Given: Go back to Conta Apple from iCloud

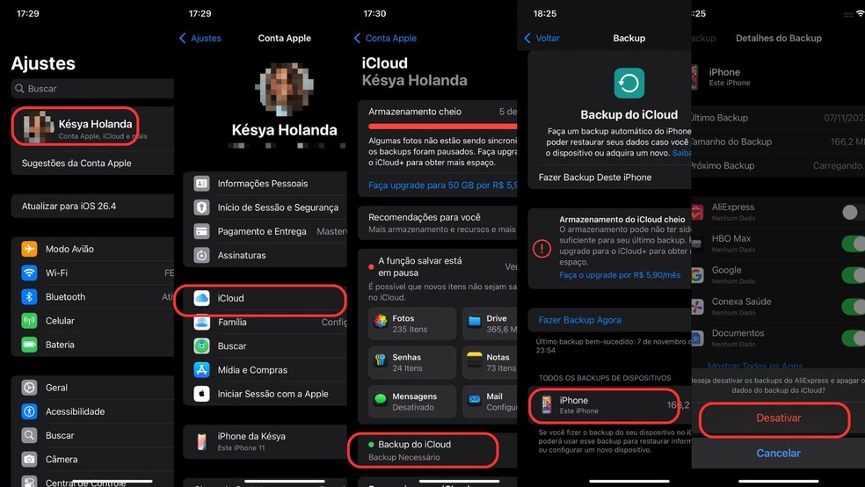Looking at the screenshot, I should [385, 38].
